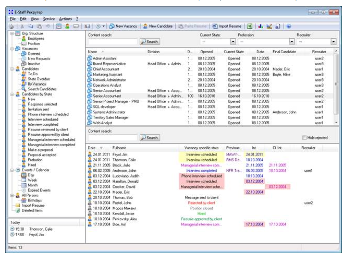
Task: Click the candidates Content search field
Action: pyautogui.click(x=113, y=138)
